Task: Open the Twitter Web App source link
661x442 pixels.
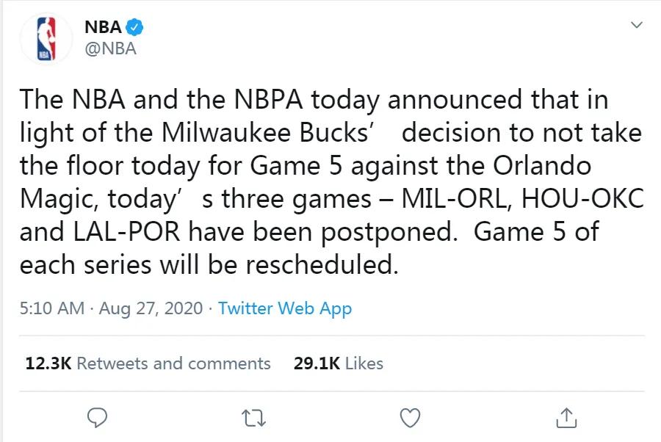Action: (x=285, y=308)
